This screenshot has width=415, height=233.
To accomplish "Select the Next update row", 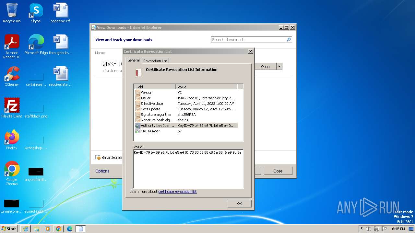I will point(186,109).
